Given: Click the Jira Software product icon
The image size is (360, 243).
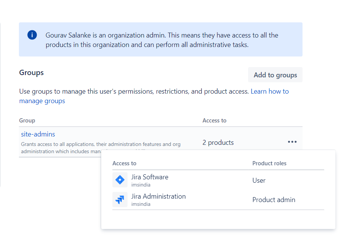Looking at the screenshot, I should coord(120,180).
